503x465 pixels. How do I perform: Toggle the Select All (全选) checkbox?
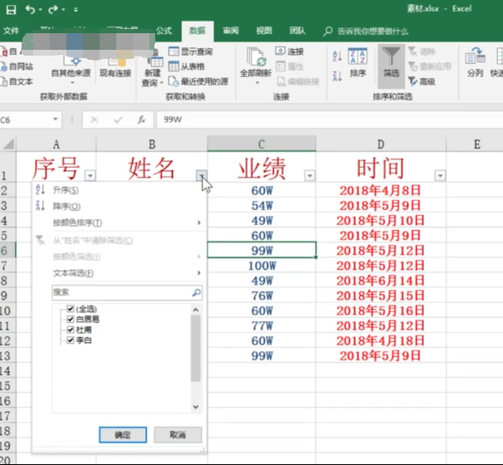(71, 309)
